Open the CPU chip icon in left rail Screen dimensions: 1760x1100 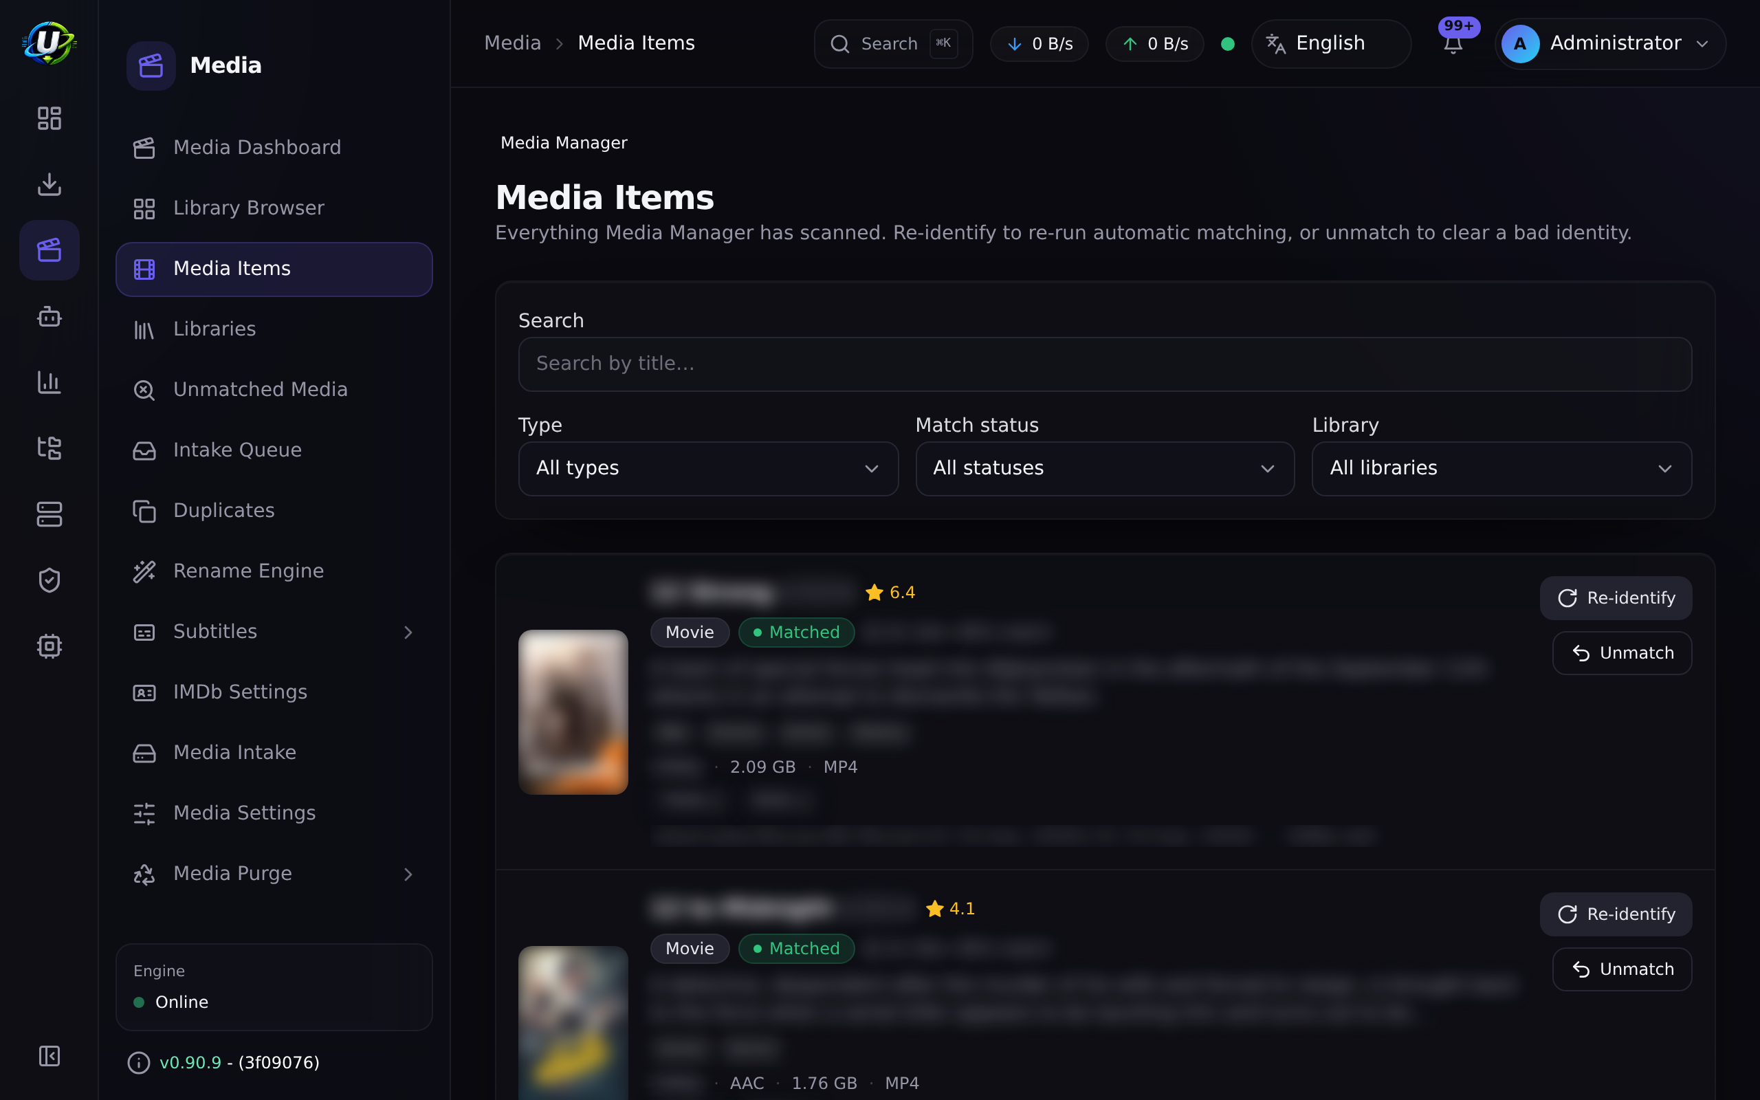pyautogui.click(x=49, y=646)
